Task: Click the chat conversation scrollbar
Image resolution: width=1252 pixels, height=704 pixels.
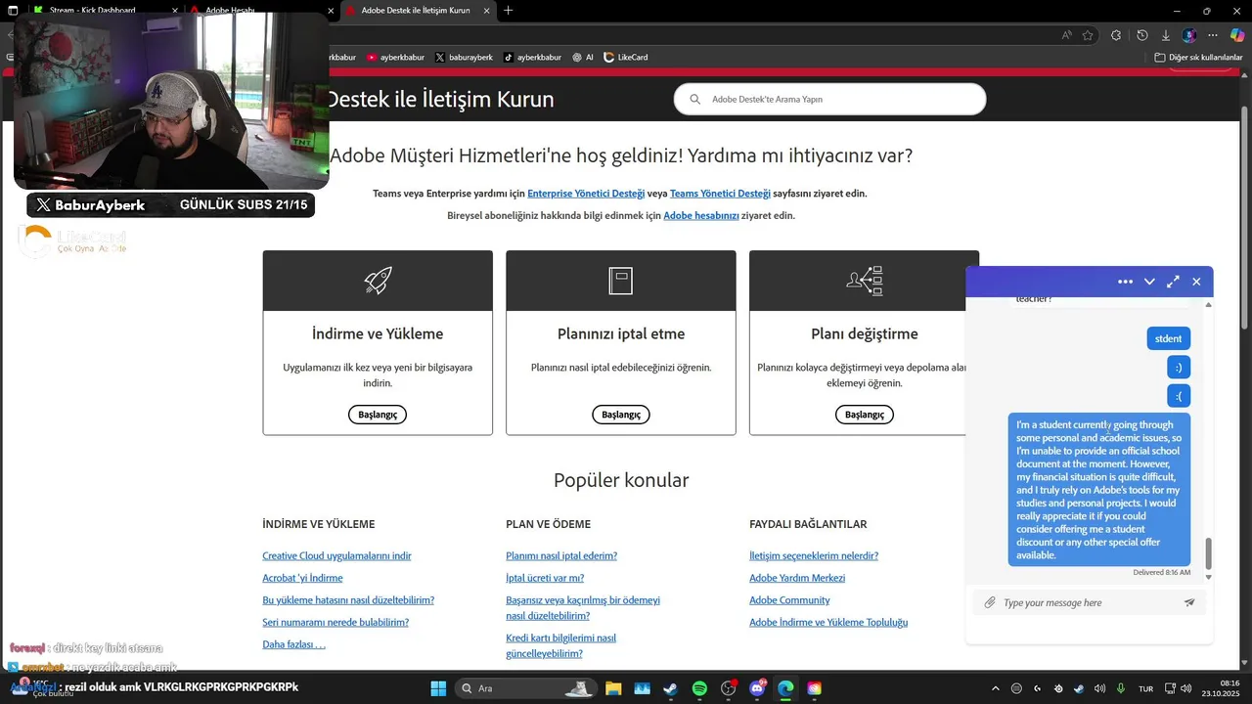Action: (x=1208, y=553)
